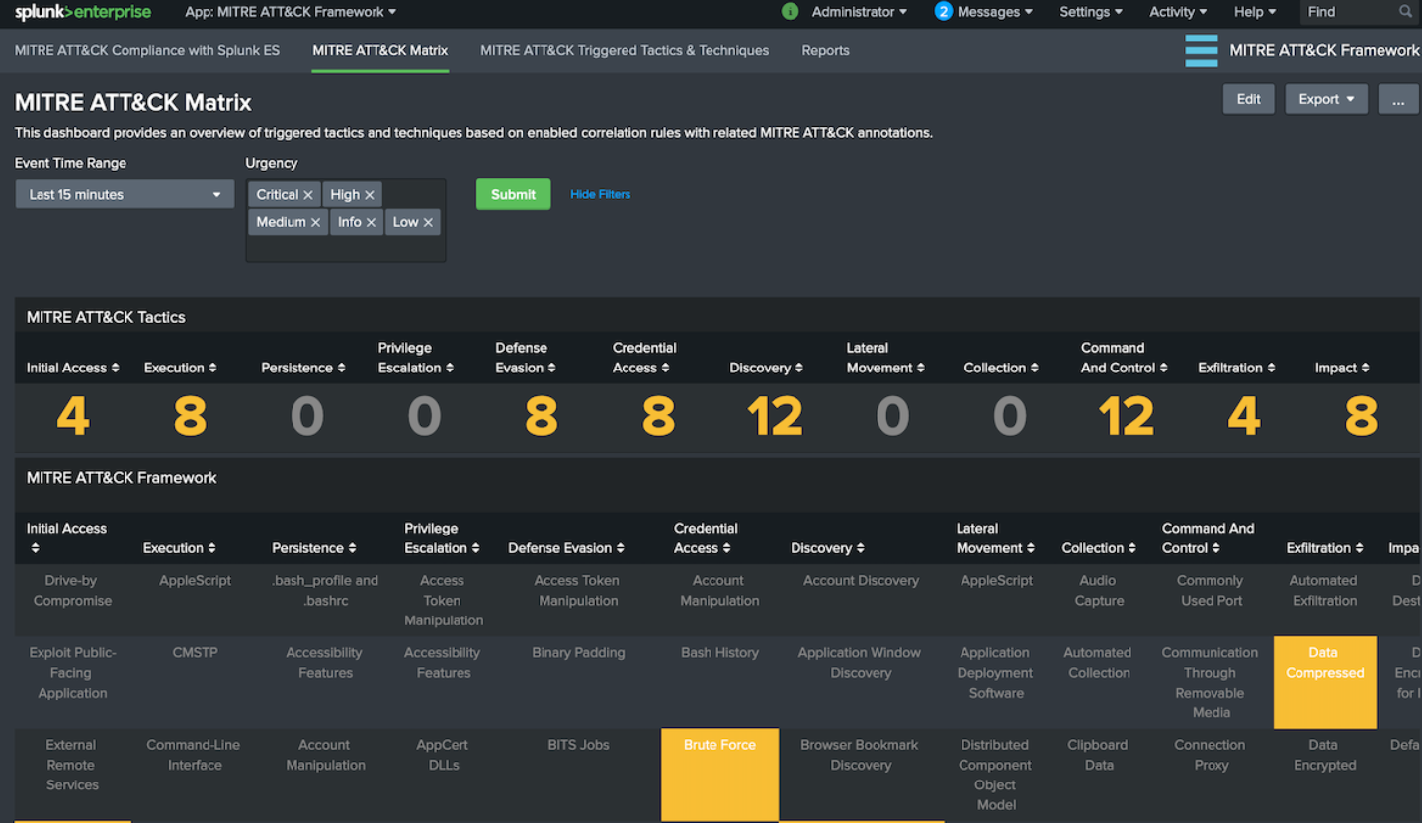Sort Tactics panel by Credential Access
Screen dimensions: 1422x823
(x=644, y=358)
